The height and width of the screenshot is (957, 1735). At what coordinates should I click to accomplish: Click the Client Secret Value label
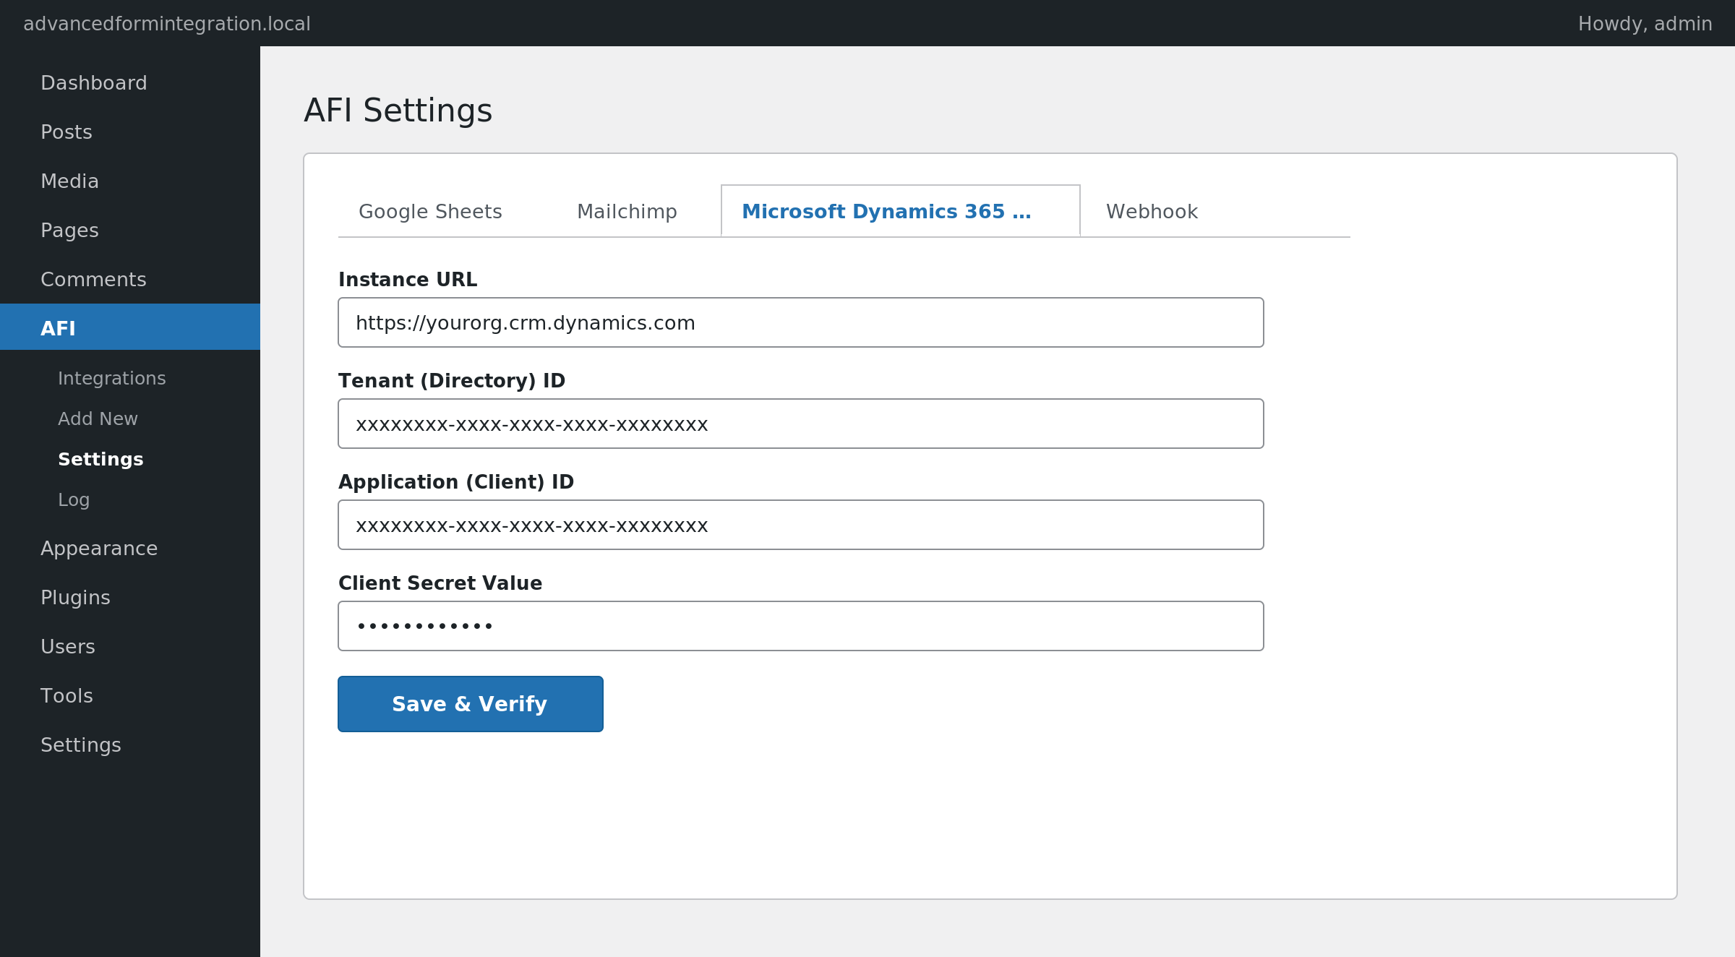pos(440,583)
